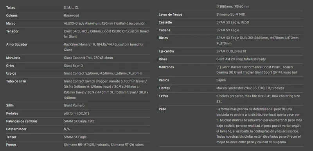Select the Peso weight explanation paragraph
This screenshot has width=313, height=151.
(259, 126)
